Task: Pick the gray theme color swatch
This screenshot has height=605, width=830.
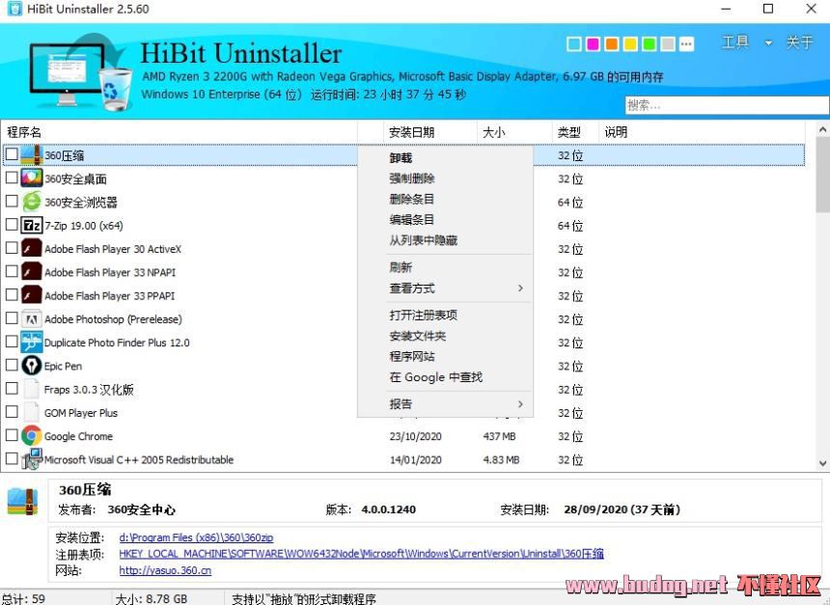Action: tap(668, 44)
